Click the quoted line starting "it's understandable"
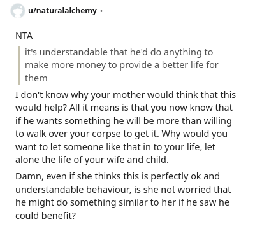The height and width of the screenshot is (238, 255). tap(119, 52)
